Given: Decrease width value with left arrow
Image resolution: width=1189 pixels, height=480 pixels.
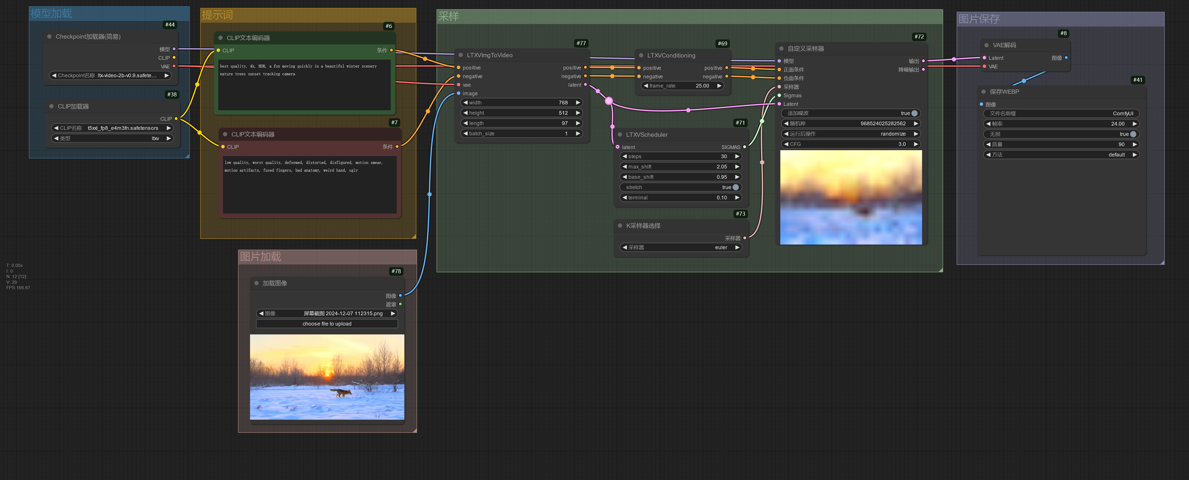Looking at the screenshot, I should [465, 102].
